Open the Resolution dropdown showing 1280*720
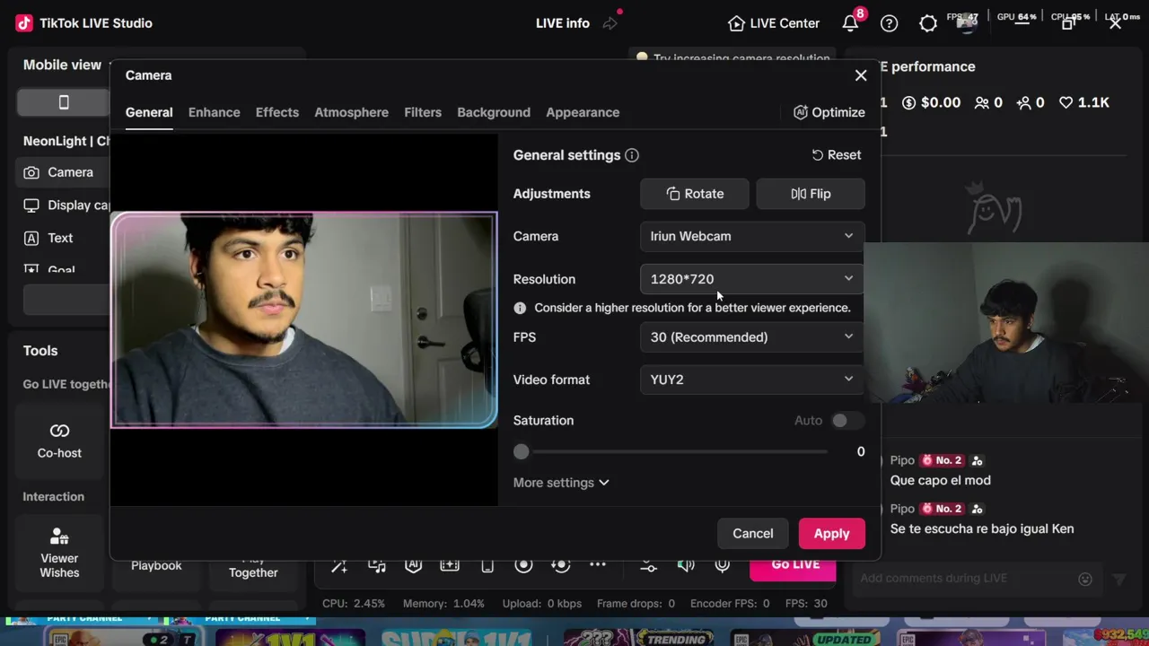The width and height of the screenshot is (1149, 646). click(x=752, y=279)
